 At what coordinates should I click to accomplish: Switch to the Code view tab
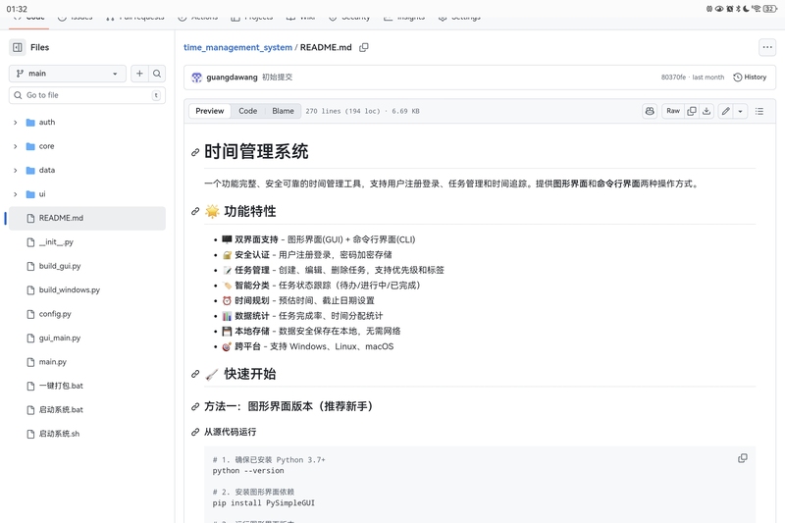248,111
